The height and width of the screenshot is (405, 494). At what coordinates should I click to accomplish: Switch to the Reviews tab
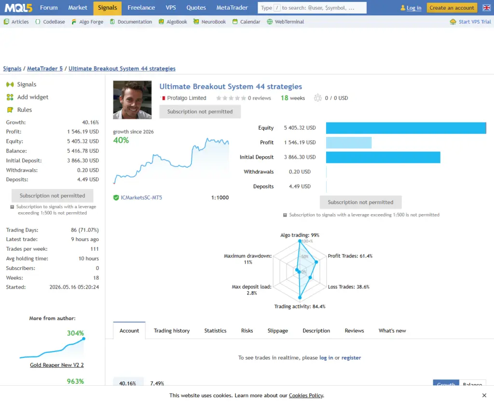tap(354, 331)
